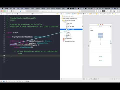Expand the Sign Up button item

(x=65, y=34)
